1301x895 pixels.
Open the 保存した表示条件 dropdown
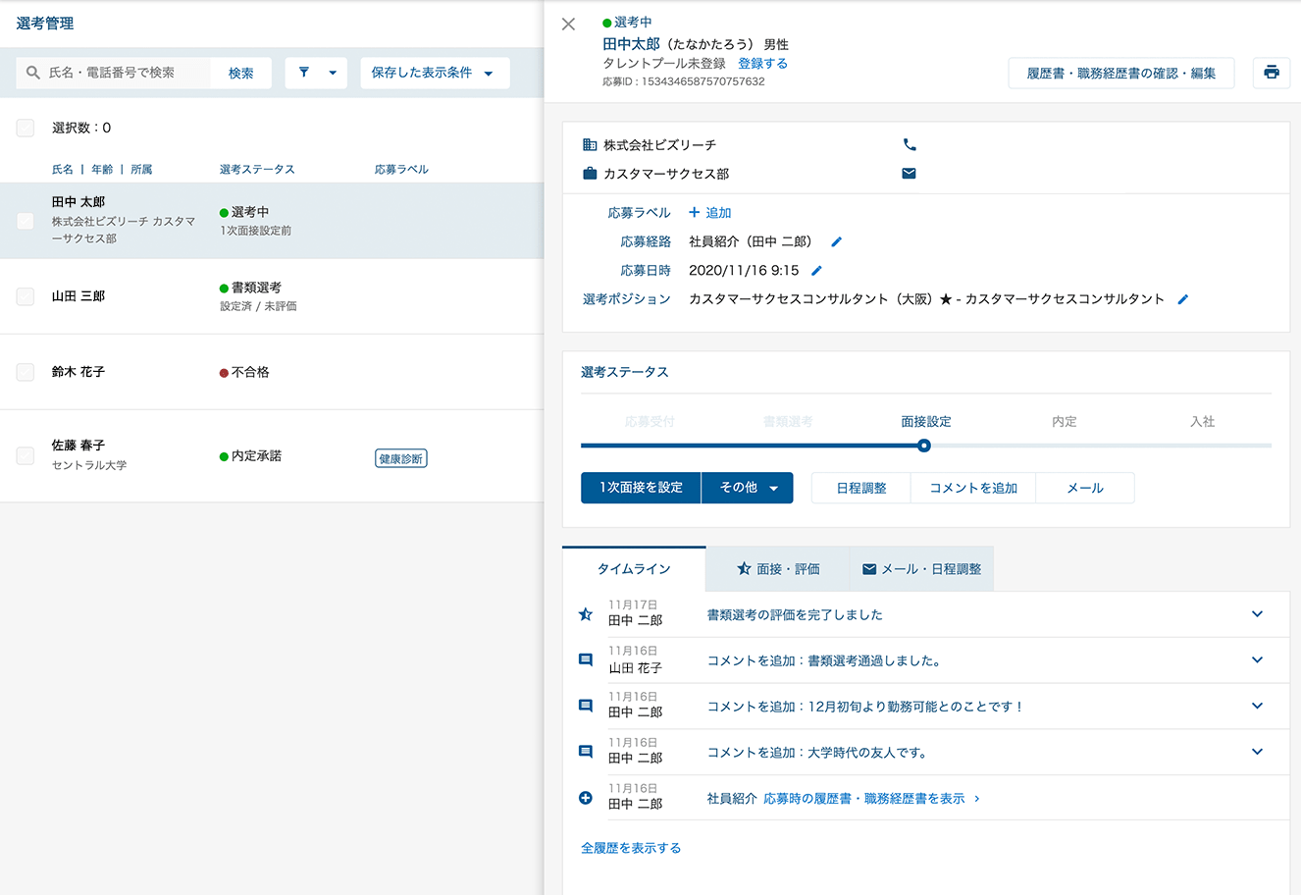tap(434, 73)
